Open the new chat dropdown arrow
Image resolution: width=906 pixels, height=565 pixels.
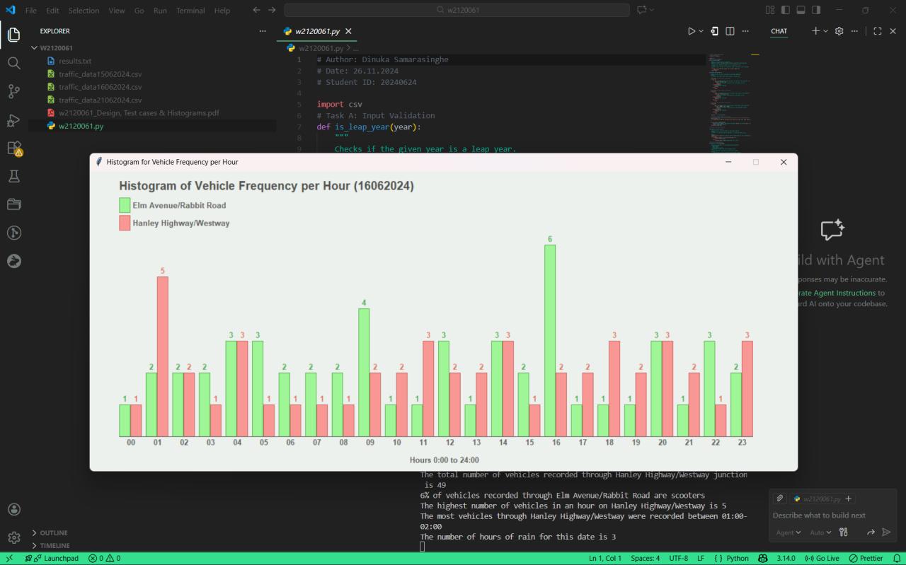pyautogui.click(x=825, y=31)
